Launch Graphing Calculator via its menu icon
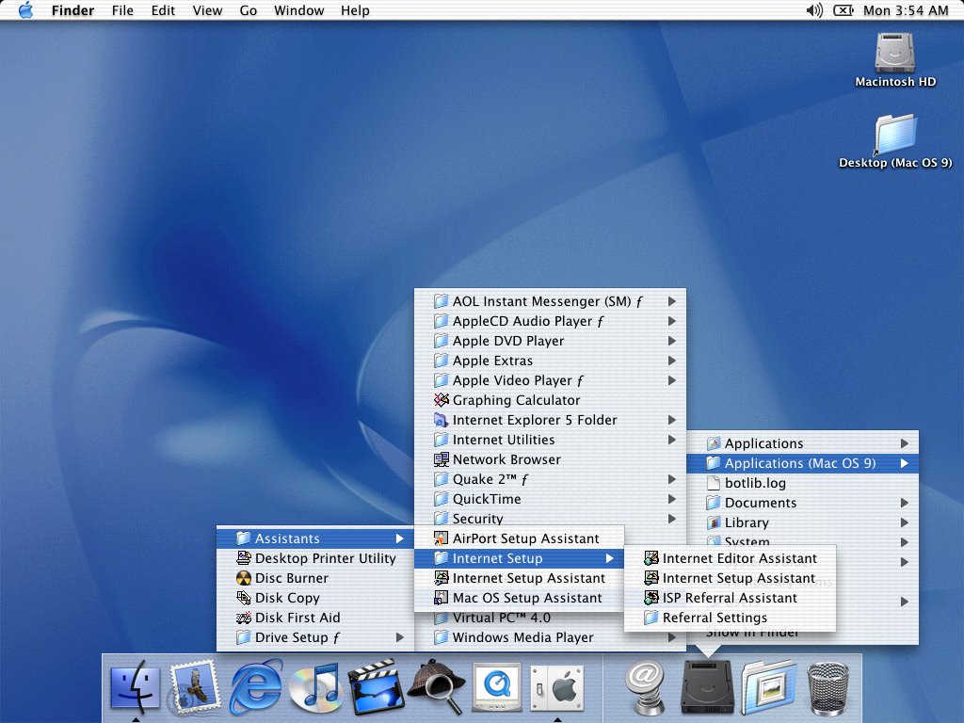 [441, 400]
